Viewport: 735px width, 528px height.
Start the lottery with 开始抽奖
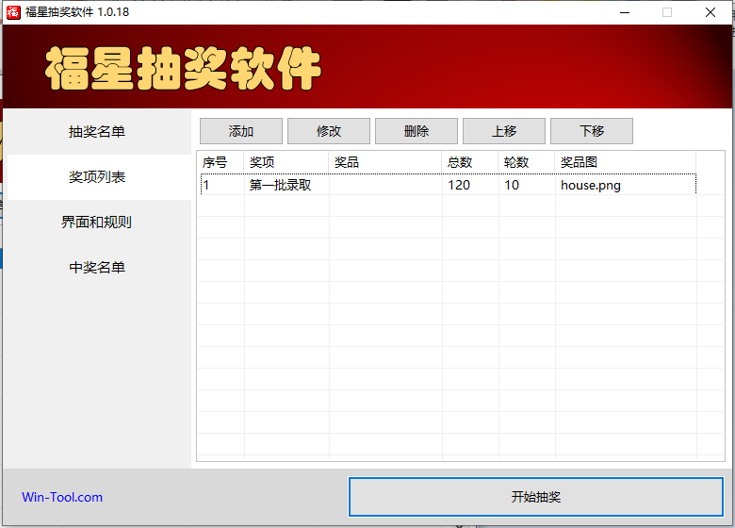click(536, 497)
